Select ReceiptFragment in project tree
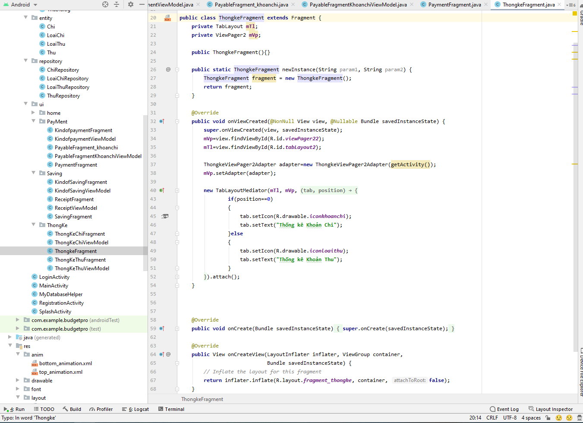This screenshot has height=423, width=583. pos(74,199)
